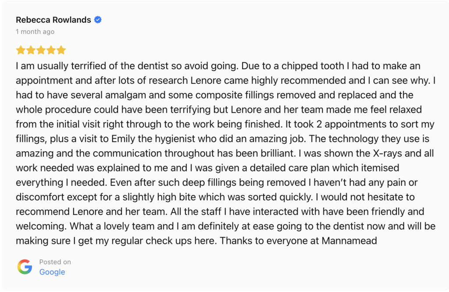Click the second gold rating star
Image resolution: width=449 pixels, height=292 pixels.
31,50
